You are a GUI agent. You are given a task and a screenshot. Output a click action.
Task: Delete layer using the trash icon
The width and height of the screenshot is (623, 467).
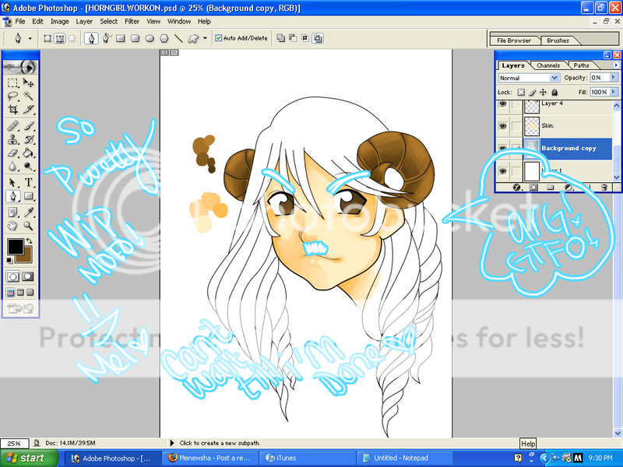coord(604,188)
